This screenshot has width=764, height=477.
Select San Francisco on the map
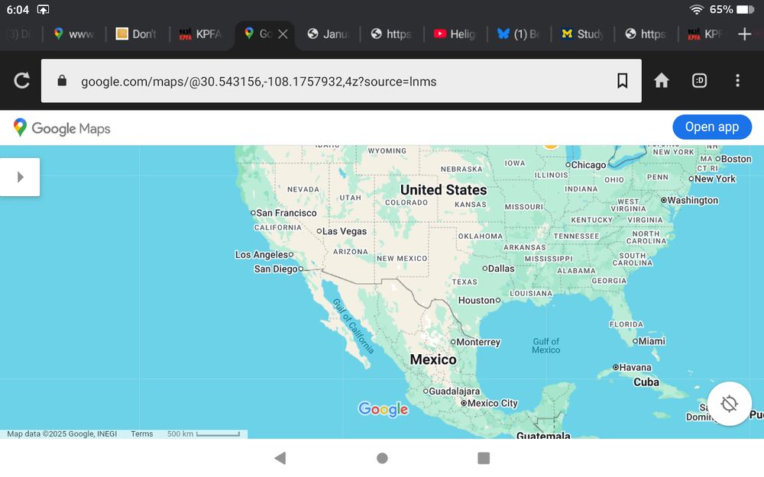(x=283, y=213)
